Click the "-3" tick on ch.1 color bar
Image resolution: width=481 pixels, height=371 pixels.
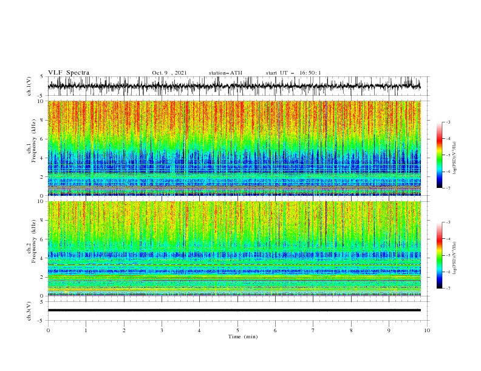(448, 122)
